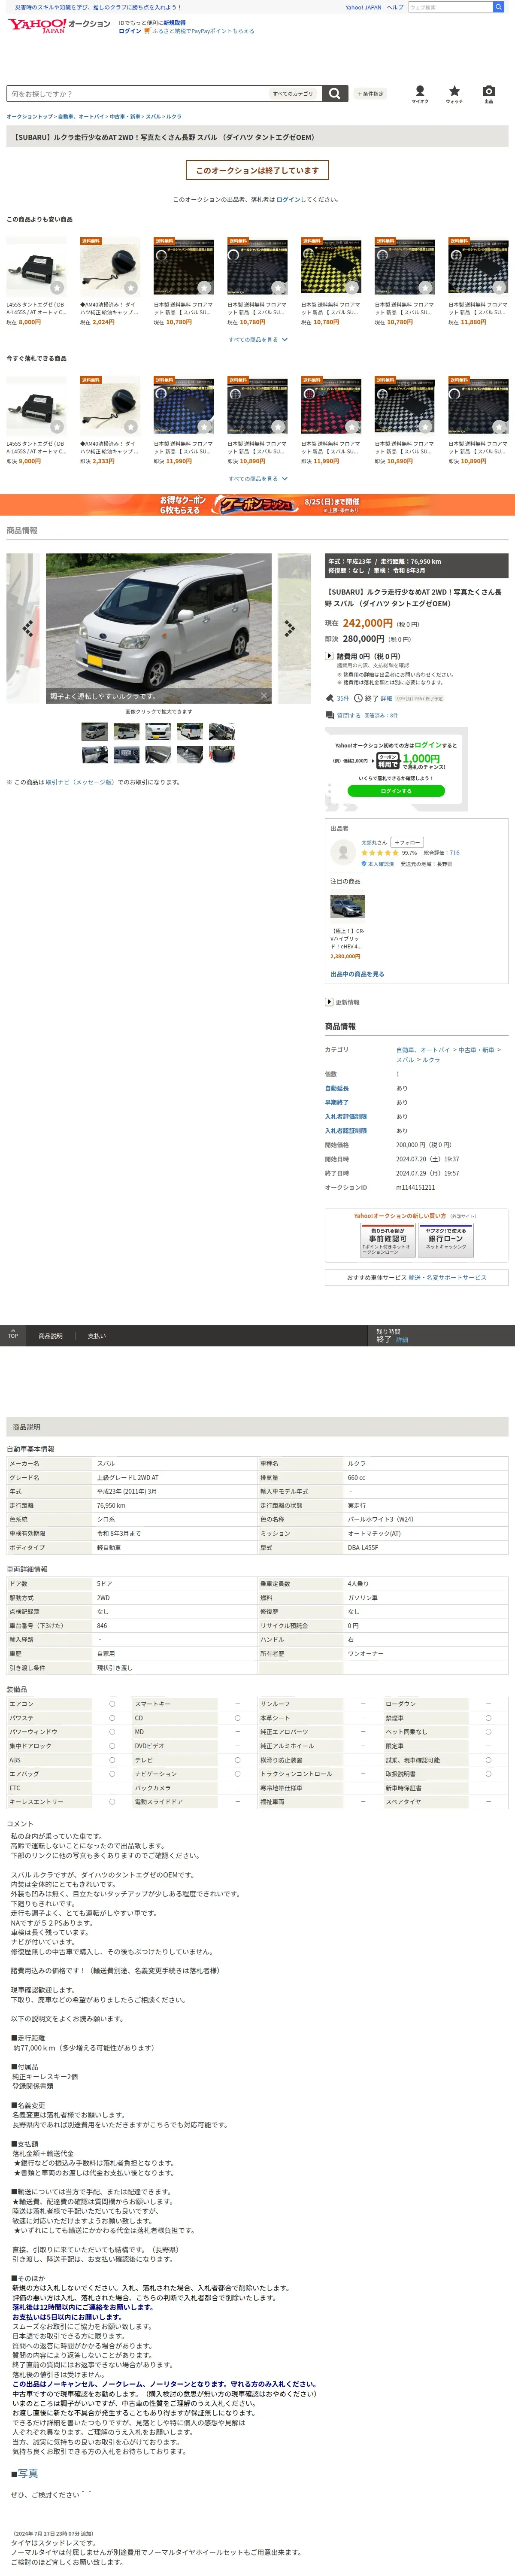Click 入札者認証制限 info link
515x2576 pixels.
[x=346, y=1130]
